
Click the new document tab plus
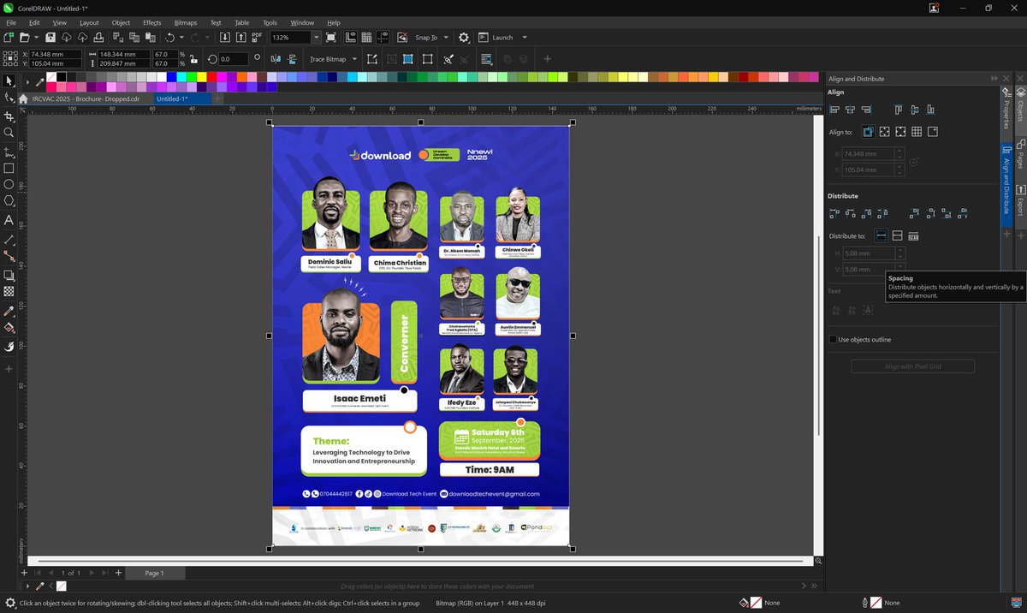click(x=218, y=99)
